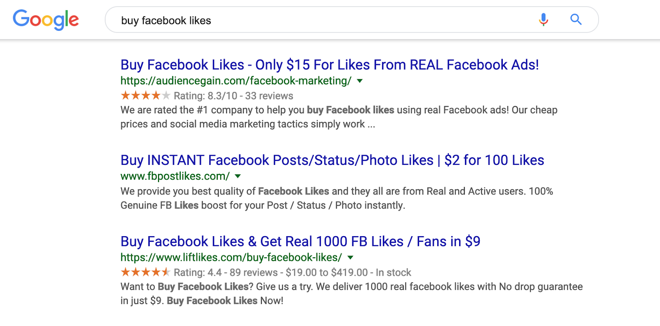Click the microphone icon for voice search

pos(544,19)
